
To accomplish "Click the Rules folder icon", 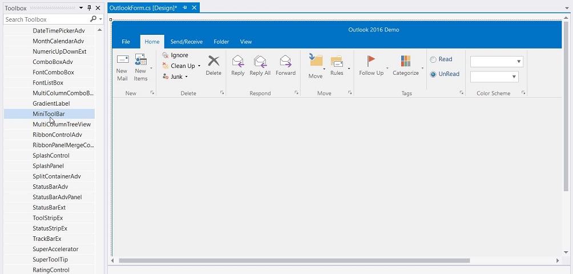I will tap(337, 61).
